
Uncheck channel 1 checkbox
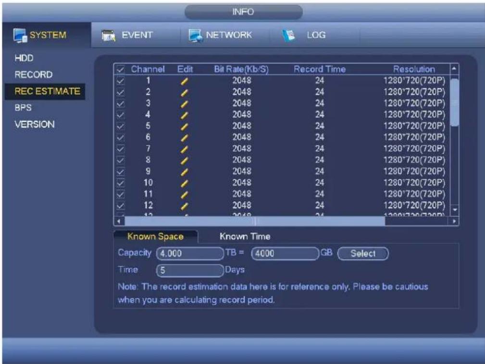click(x=120, y=81)
